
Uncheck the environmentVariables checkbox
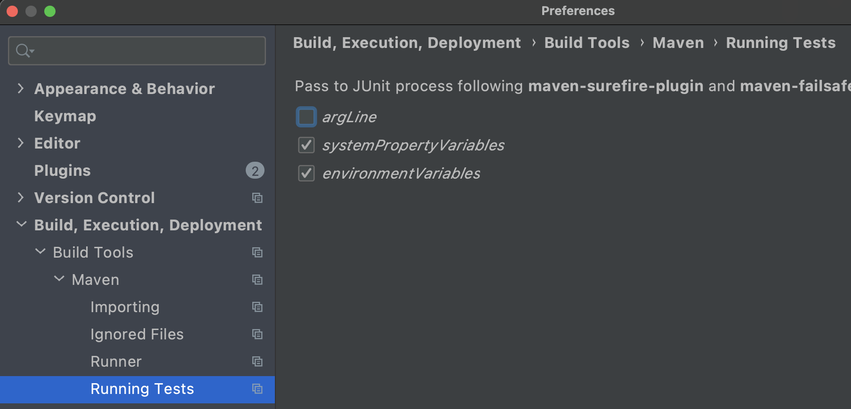(306, 173)
